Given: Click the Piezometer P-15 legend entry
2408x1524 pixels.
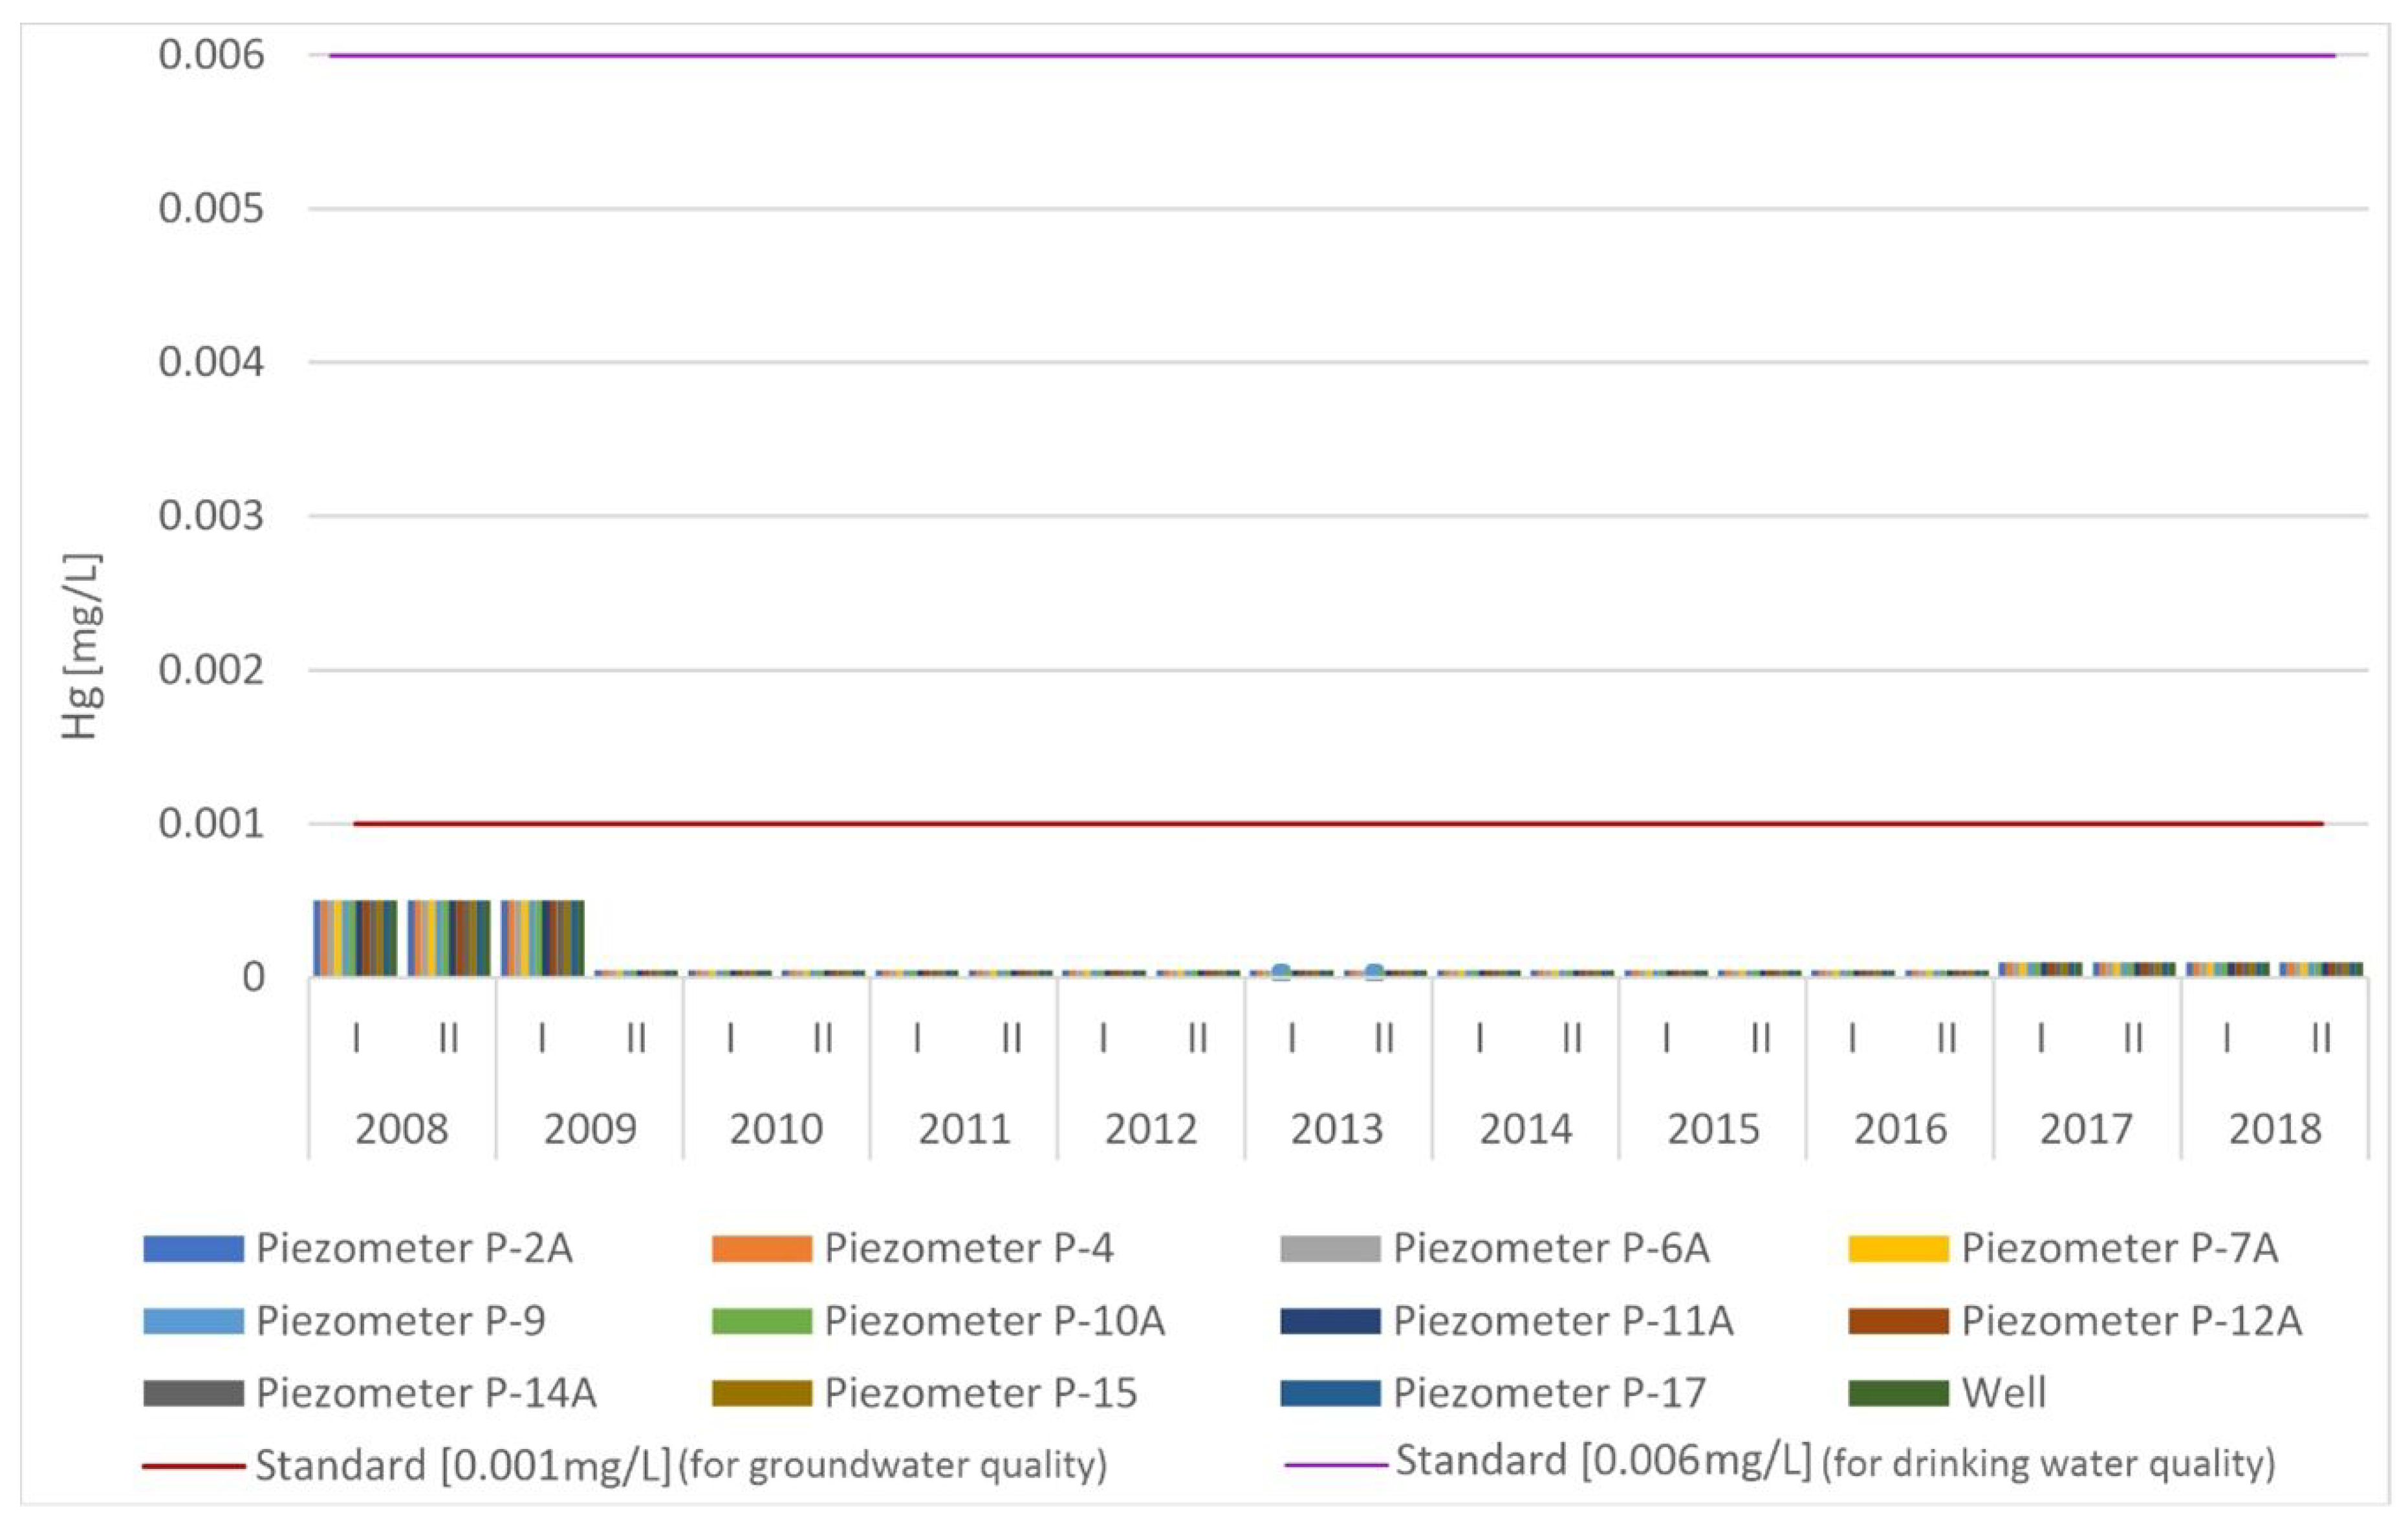Looking at the screenshot, I should (980, 1393).
